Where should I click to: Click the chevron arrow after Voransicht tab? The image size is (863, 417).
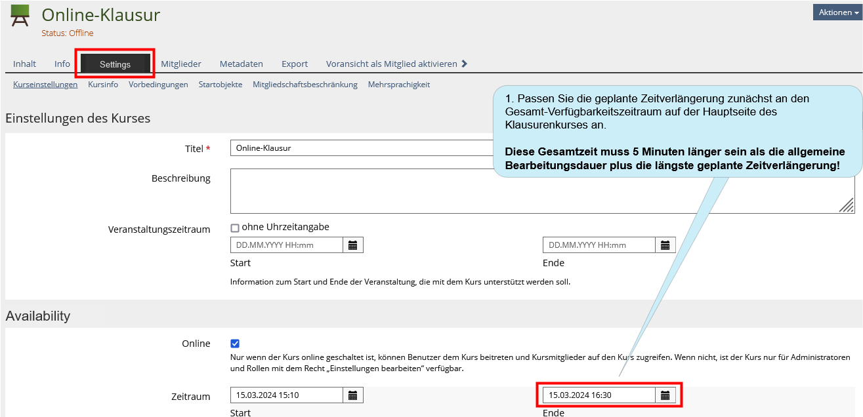point(465,64)
